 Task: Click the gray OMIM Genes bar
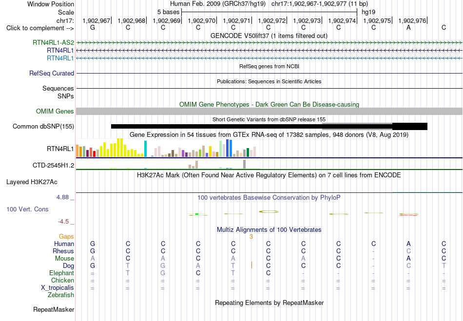click(270, 111)
